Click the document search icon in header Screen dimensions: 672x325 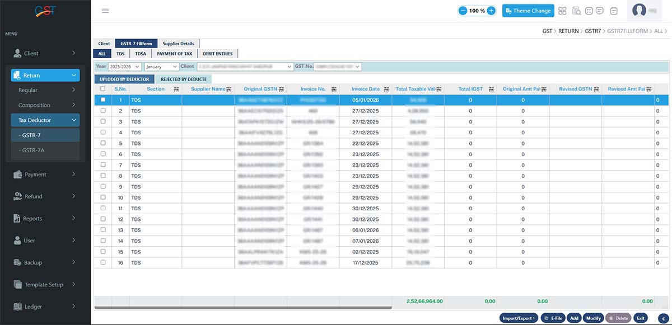click(x=576, y=11)
